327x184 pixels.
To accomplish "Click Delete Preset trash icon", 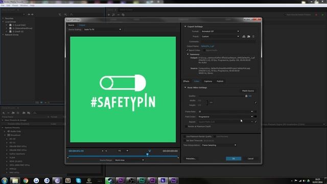I will click(x=253, y=36).
